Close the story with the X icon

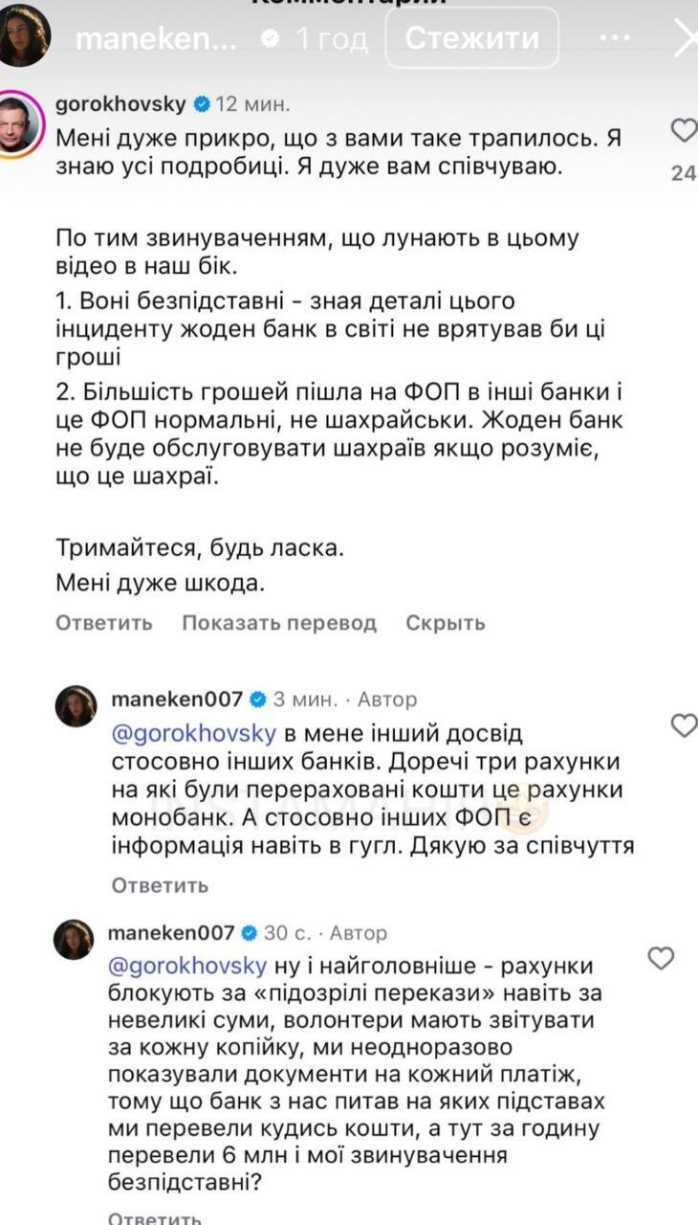687,38
